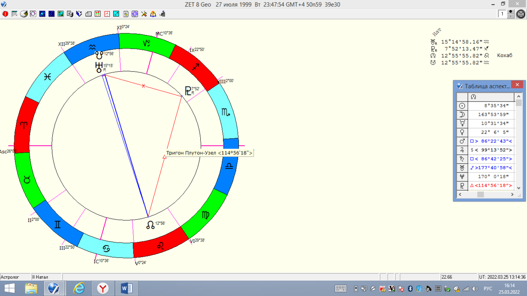Viewport: 527px width, 296px height.
Task: Select the Jupiter 99°13'52" cell
Action: [x=491, y=150]
